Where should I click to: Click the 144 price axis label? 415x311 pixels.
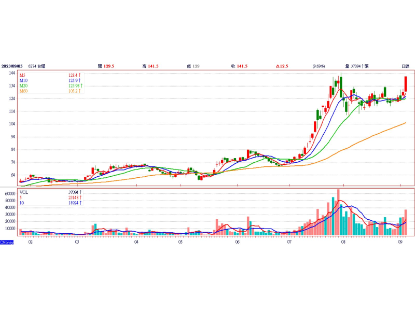[11, 73]
